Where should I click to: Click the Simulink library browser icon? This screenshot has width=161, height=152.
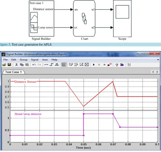tap(122, 65)
